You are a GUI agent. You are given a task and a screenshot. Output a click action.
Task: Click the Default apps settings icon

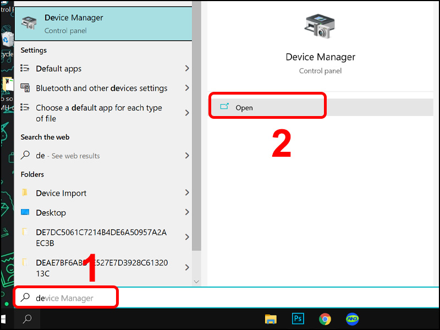coord(24,69)
